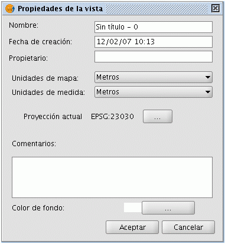
Task: Click the Color de fondo label
Action: (x=38, y=208)
